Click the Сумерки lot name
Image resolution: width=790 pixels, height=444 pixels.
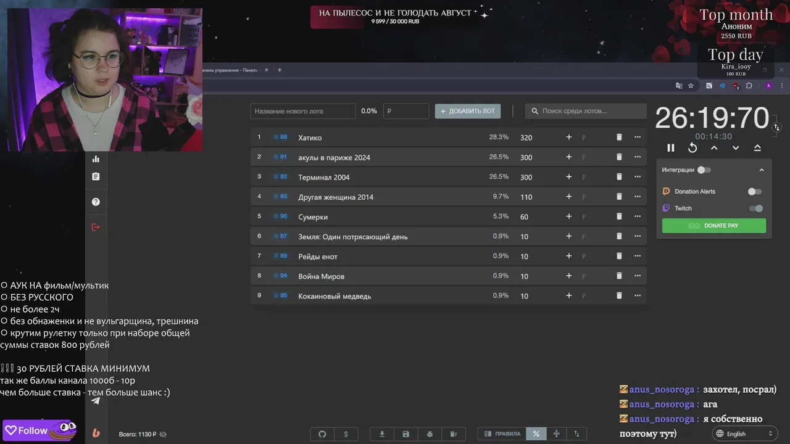click(x=313, y=217)
